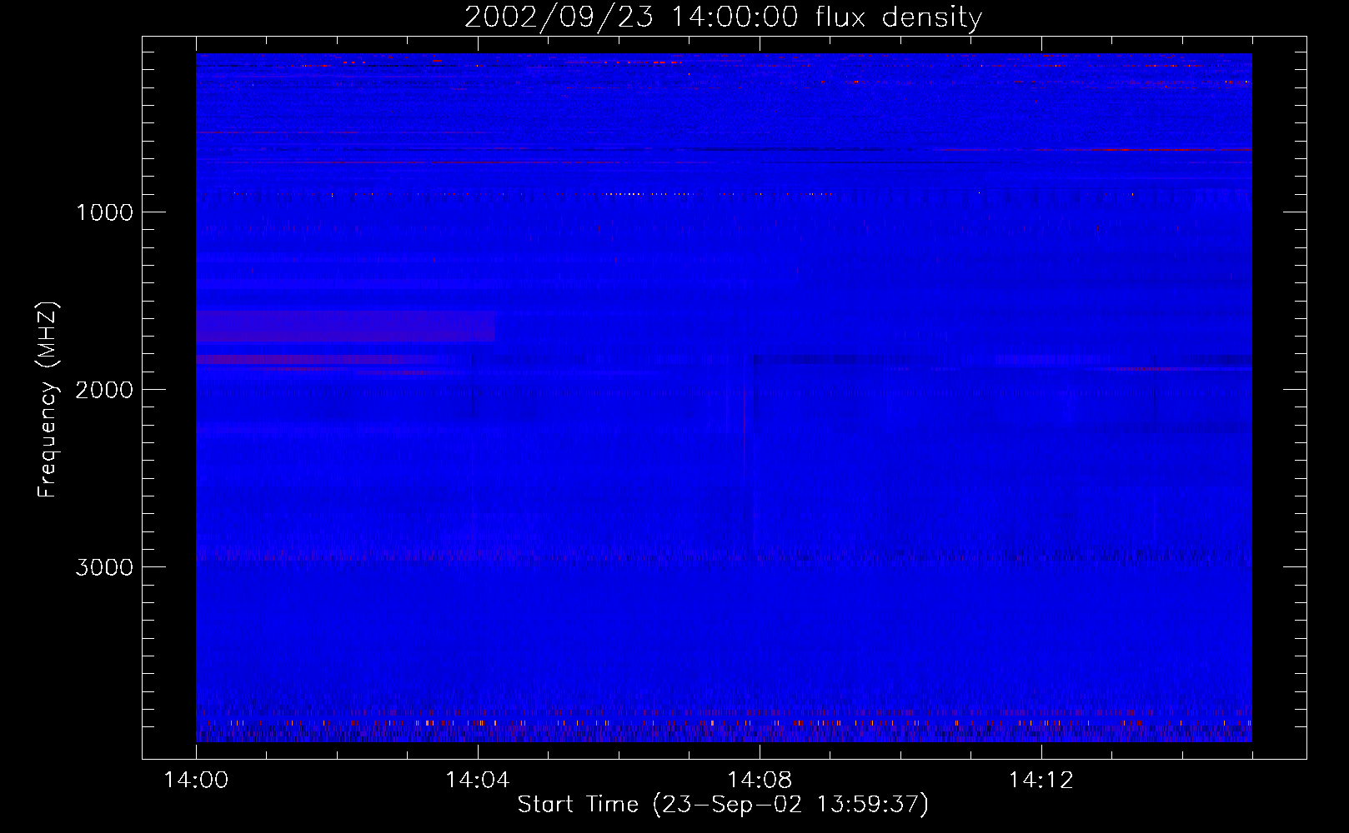Click the plot title '2002/09/23 14:00:00 flux density'
The height and width of the screenshot is (833, 1349).
coord(723,17)
